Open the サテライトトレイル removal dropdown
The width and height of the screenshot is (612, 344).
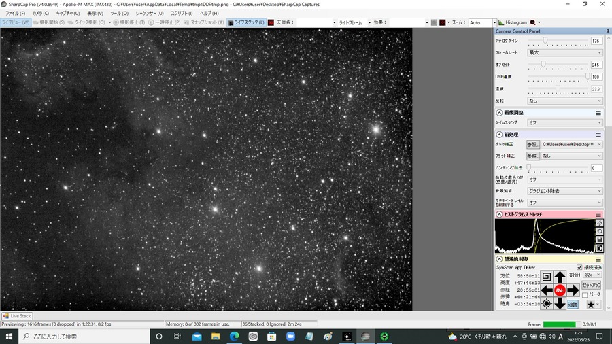565,203
